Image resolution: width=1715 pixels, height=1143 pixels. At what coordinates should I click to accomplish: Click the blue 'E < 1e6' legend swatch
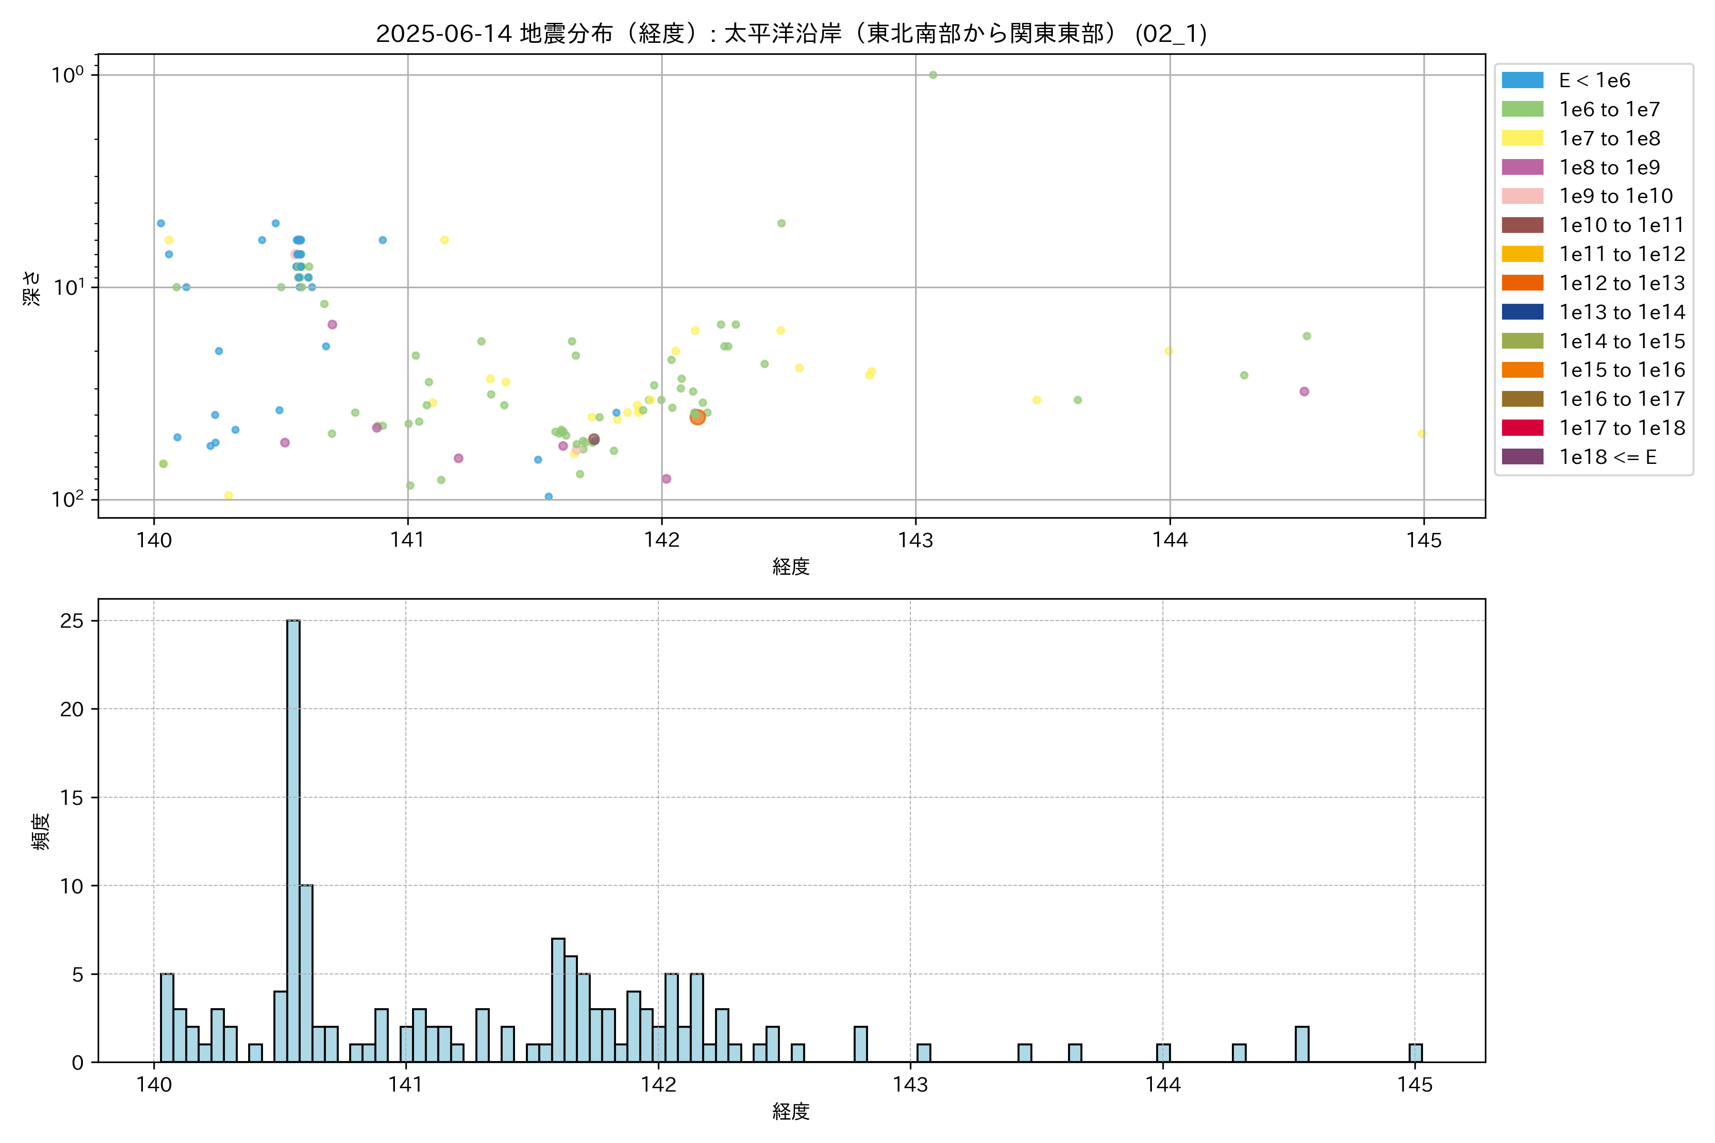point(1522,80)
